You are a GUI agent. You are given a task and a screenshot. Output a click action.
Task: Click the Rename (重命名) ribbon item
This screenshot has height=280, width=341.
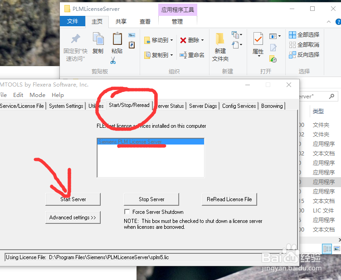click(192, 55)
